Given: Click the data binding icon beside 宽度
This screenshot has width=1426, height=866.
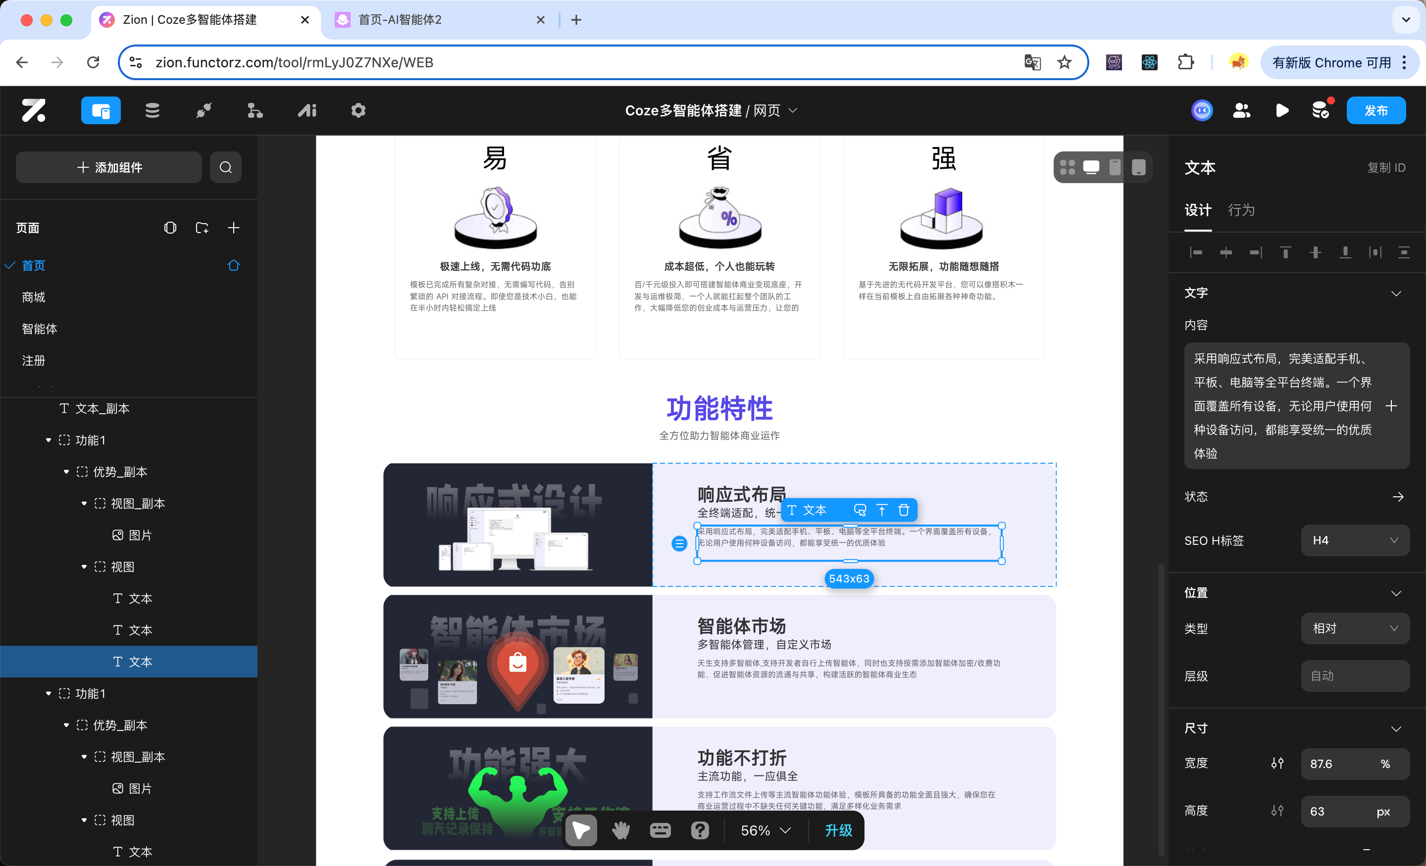Looking at the screenshot, I should [x=1277, y=763].
